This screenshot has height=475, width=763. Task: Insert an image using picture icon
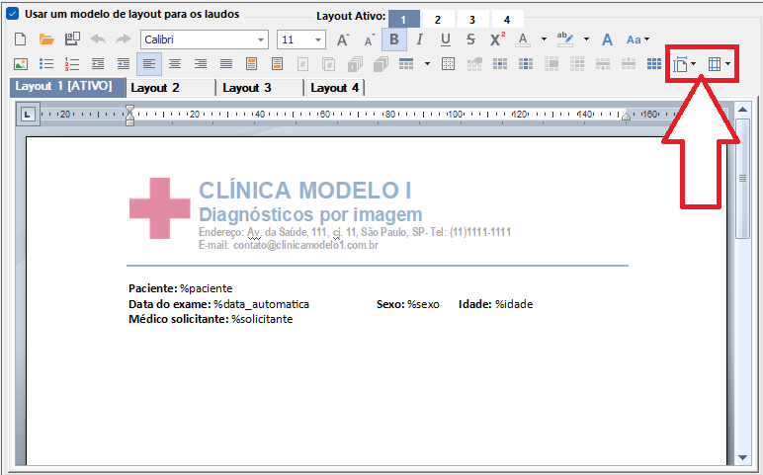click(x=20, y=64)
